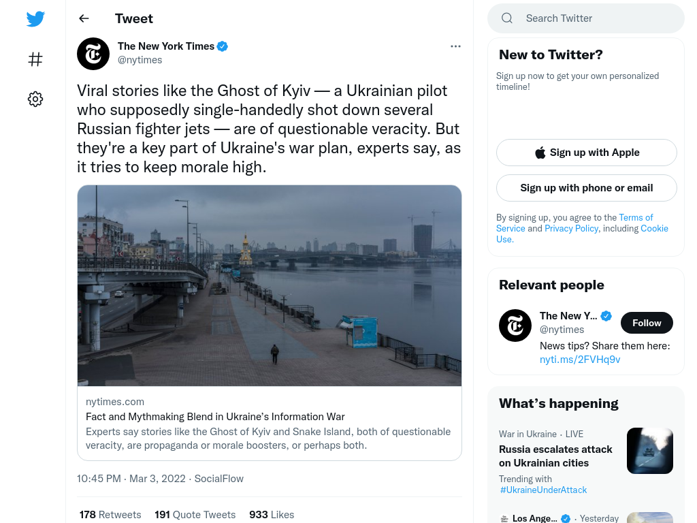
Task: Click the search magnifier icon
Action: pyautogui.click(x=507, y=18)
